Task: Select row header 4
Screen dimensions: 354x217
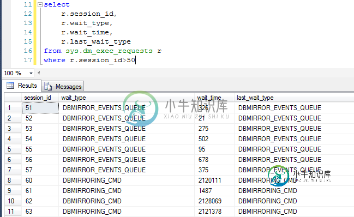Action: pos(13,139)
